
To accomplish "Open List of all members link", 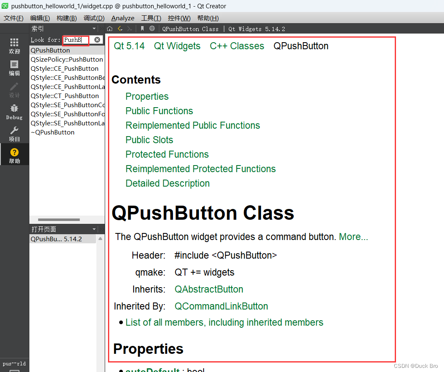I will point(224,322).
